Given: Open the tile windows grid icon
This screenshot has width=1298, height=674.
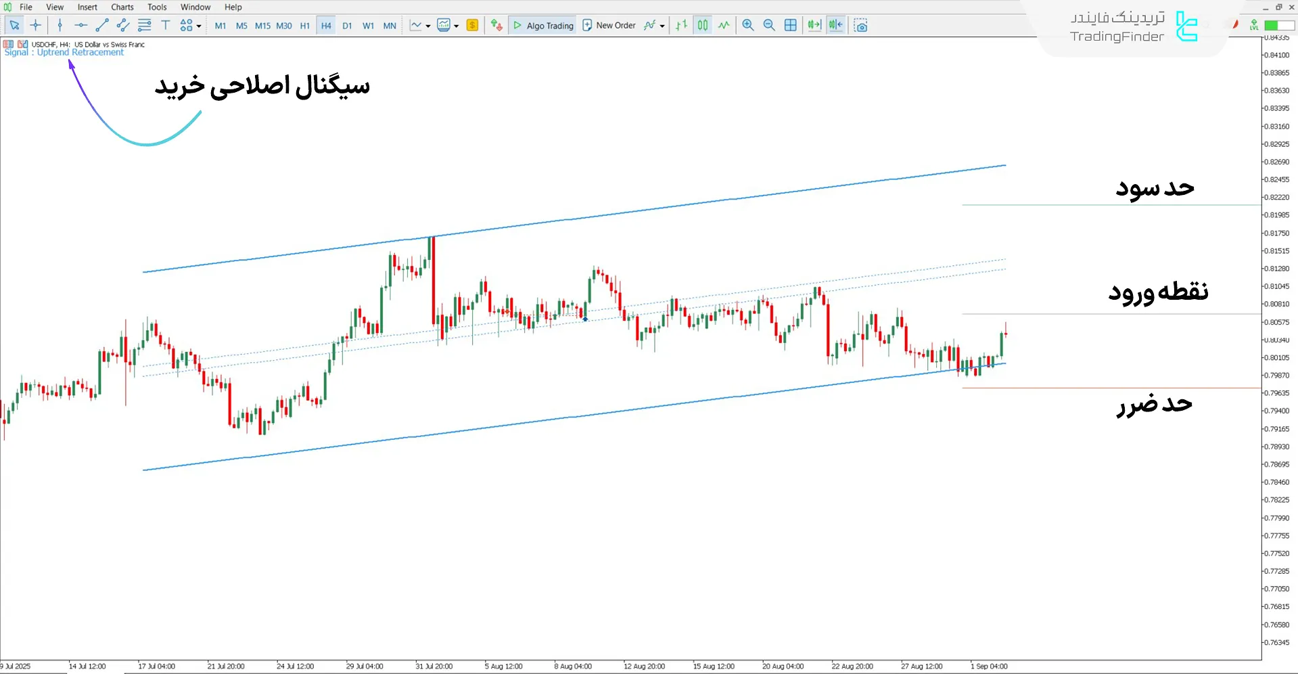Looking at the screenshot, I should tap(790, 26).
